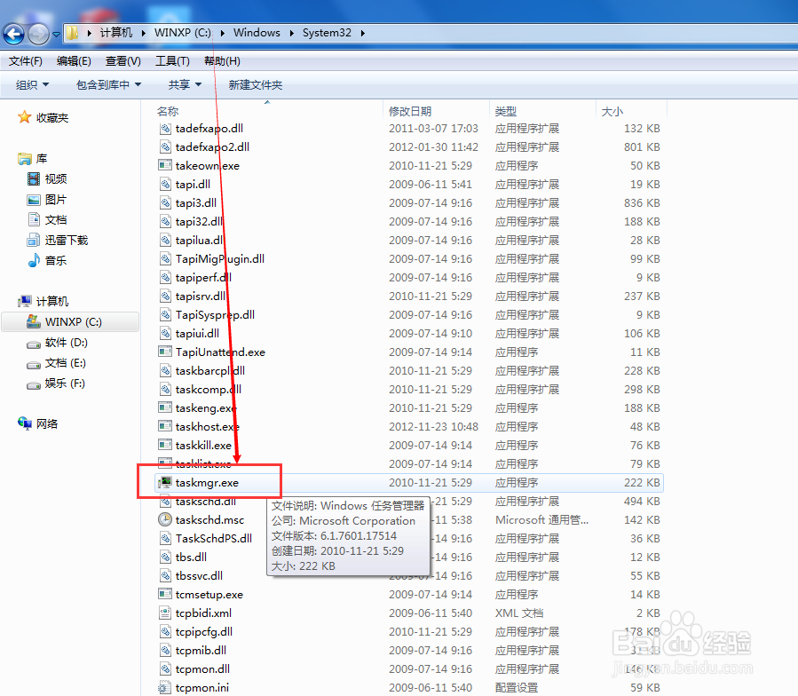
Task: Select file name tapisrv.dll
Action: (201, 297)
